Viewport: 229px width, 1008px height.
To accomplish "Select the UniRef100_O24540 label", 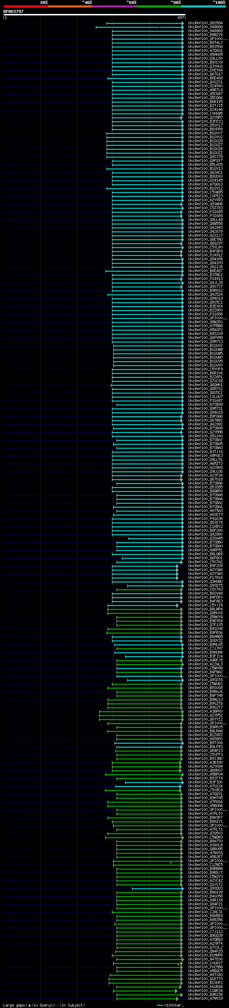I will coord(205,86).
